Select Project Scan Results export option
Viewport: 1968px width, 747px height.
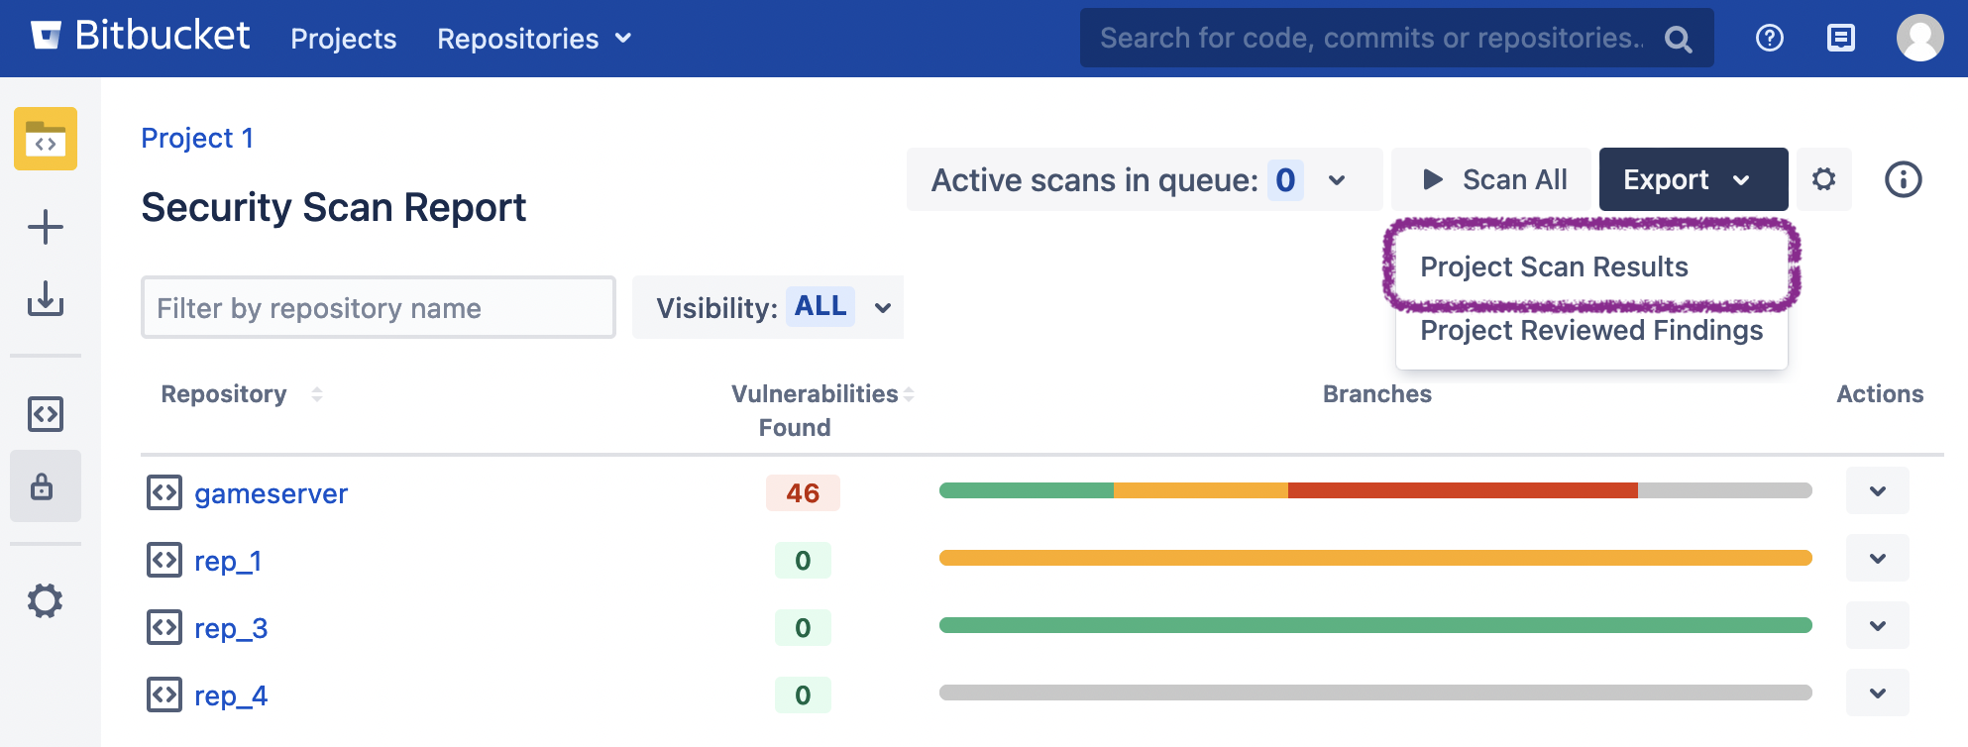pos(1553,267)
